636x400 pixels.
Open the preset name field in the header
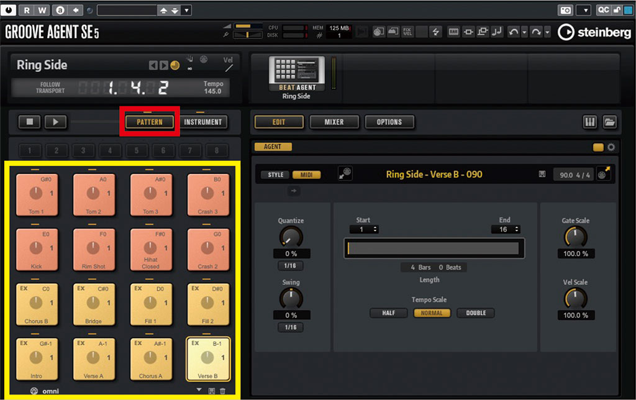coord(127,10)
